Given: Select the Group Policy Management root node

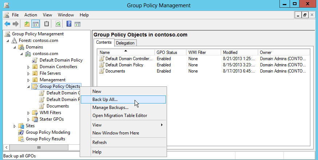Looking at the screenshot, I should pos(38,34).
